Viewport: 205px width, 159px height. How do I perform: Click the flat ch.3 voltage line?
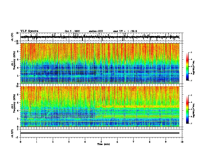point(100,133)
